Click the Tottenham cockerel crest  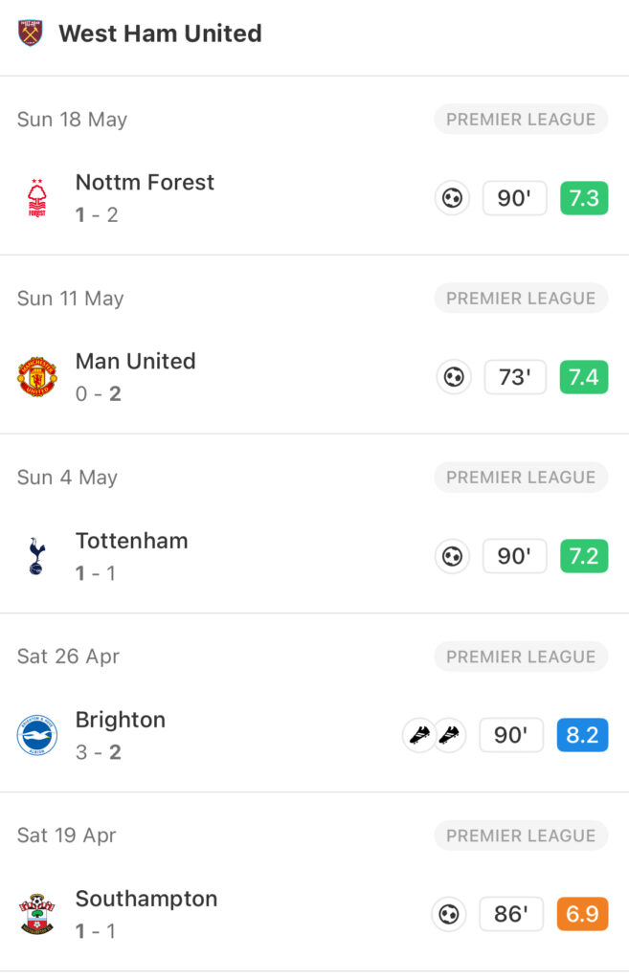pyautogui.click(x=37, y=556)
